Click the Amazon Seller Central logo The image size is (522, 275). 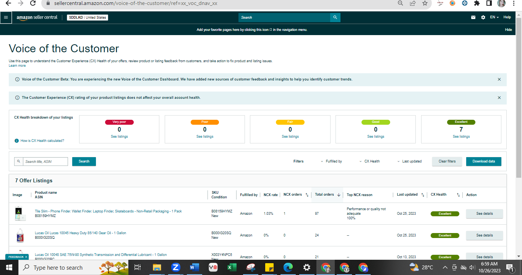click(x=37, y=18)
